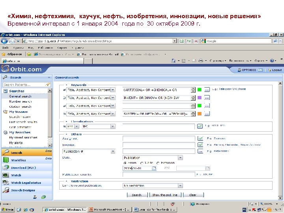Click the orange swatch of fourth keyword row

click(x=200, y=114)
